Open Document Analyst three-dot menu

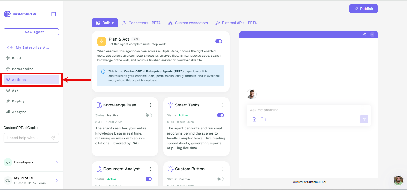coord(150,169)
